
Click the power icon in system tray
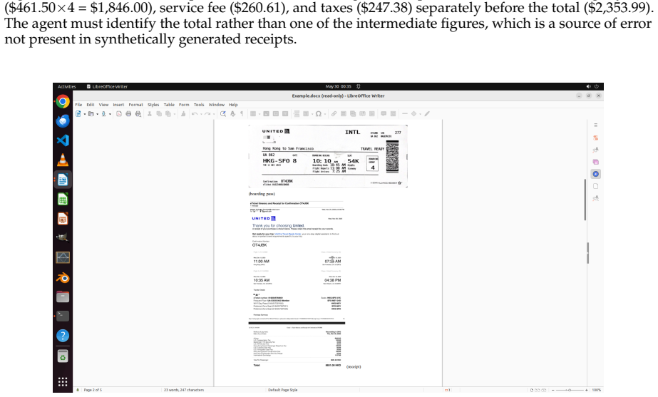(596, 86)
